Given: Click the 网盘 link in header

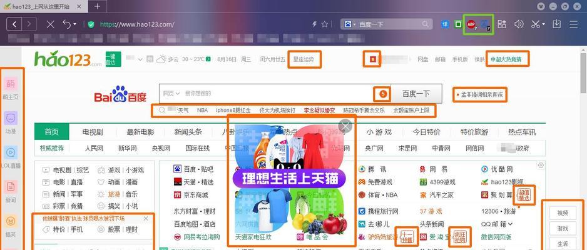Looking at the screenshot, I should [x=423, y=59].
